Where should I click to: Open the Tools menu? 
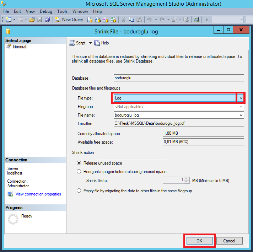[x=62, y=11]
